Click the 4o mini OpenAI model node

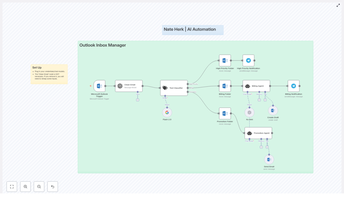click(x=249, y=113)
